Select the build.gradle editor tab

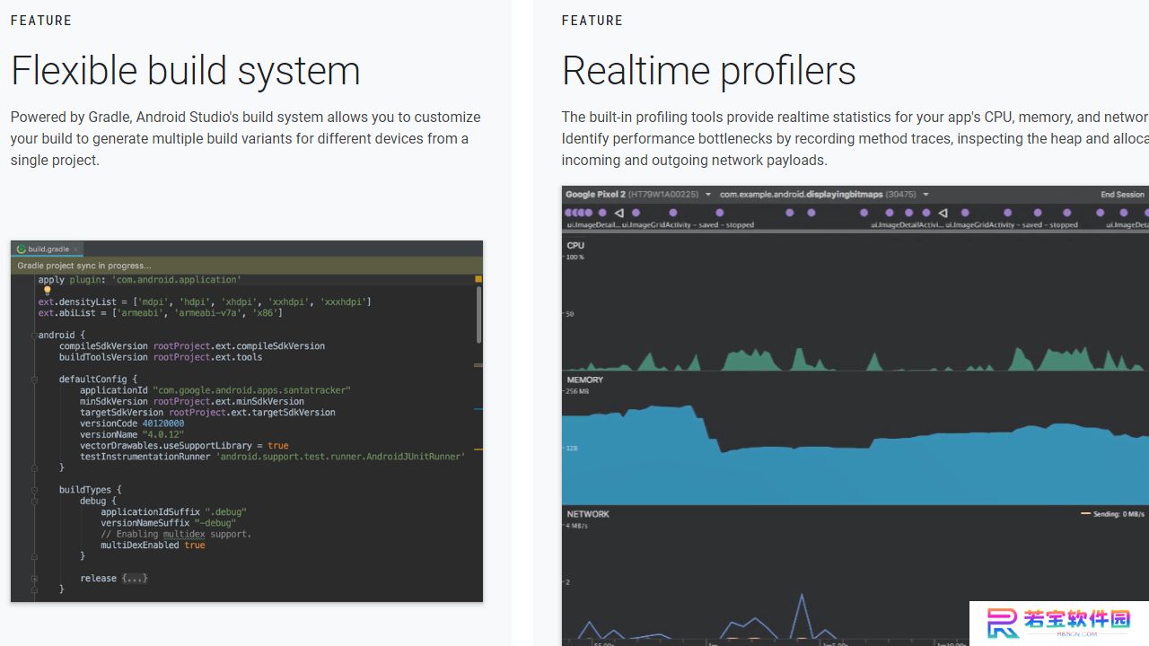(48, 249)
